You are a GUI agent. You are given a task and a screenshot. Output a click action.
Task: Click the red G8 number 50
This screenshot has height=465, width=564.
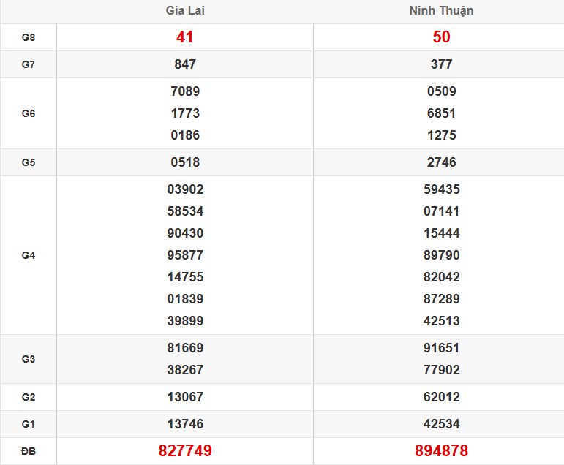point(441,37)
